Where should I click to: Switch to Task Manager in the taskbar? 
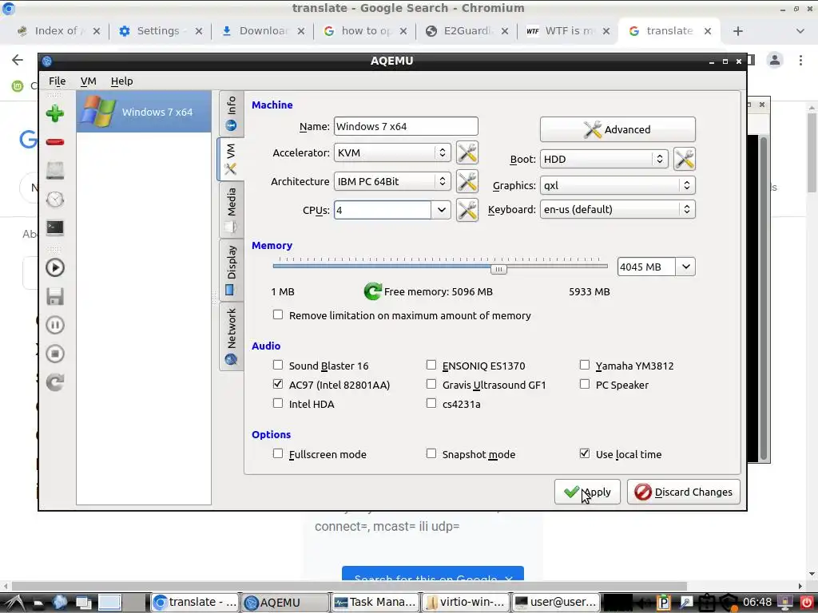[x=375, y=602]
